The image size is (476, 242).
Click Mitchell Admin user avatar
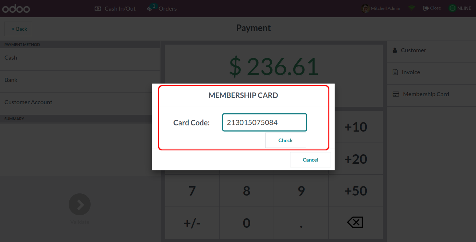tap(365, 8)
